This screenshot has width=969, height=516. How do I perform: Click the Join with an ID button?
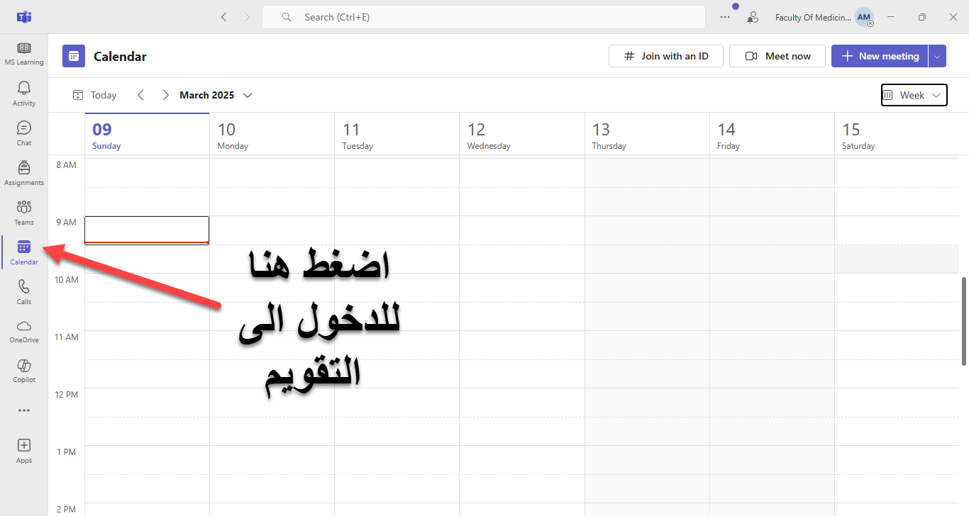click(x=665, y=56)
